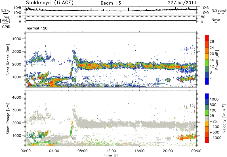Click the dotted line sample under N.Search
Image resolution: width=227 pixels, height=157 pixels.
[220, 14]
